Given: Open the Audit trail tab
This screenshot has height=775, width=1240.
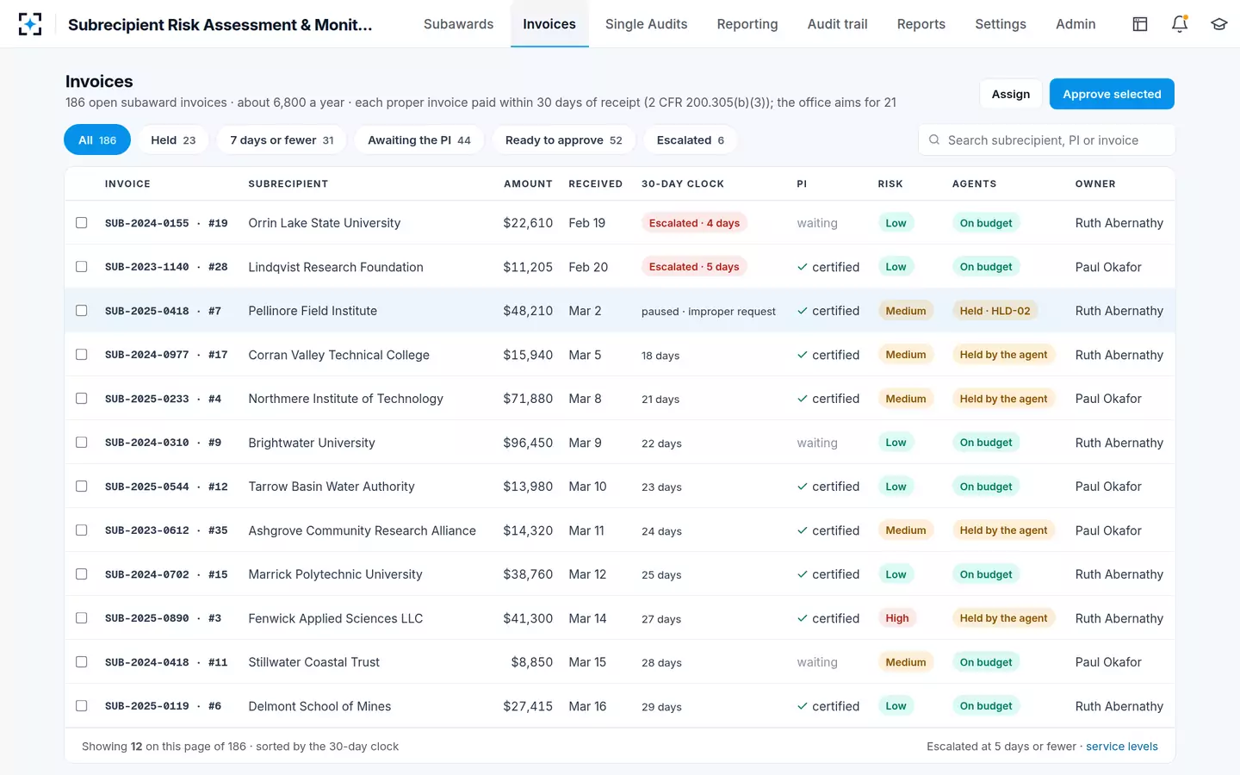Looking at the screenshot, I should [x=837, y=24].
